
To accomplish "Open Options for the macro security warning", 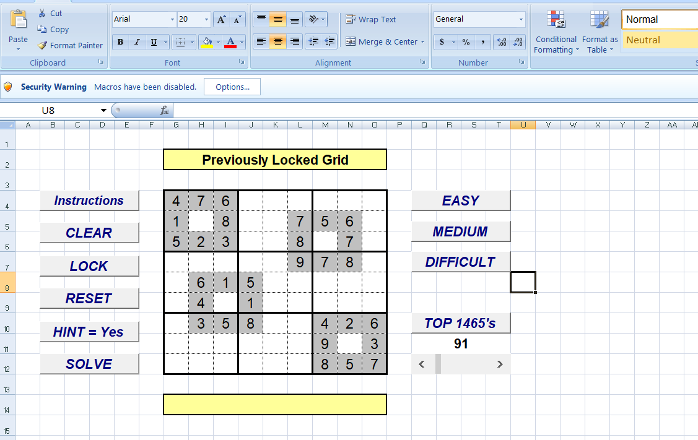I will click(x=232, y=87).
